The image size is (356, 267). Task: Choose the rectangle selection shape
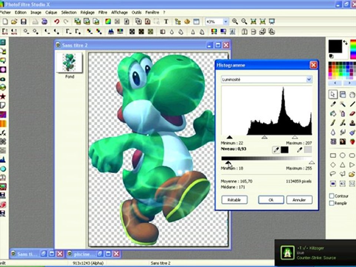pos(333,155)
